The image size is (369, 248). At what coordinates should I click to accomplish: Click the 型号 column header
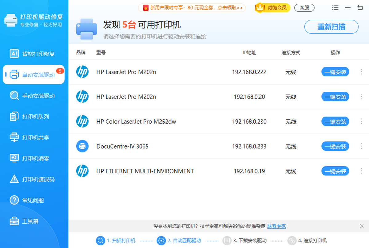[101, 53]
